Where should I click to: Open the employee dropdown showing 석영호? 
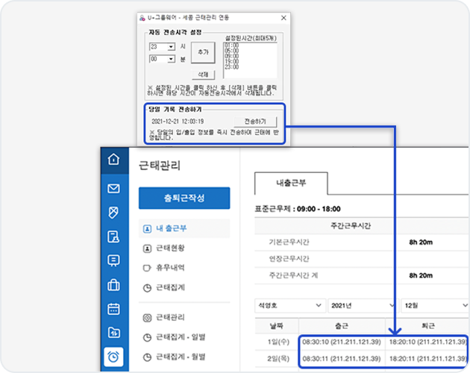[290, 306]
